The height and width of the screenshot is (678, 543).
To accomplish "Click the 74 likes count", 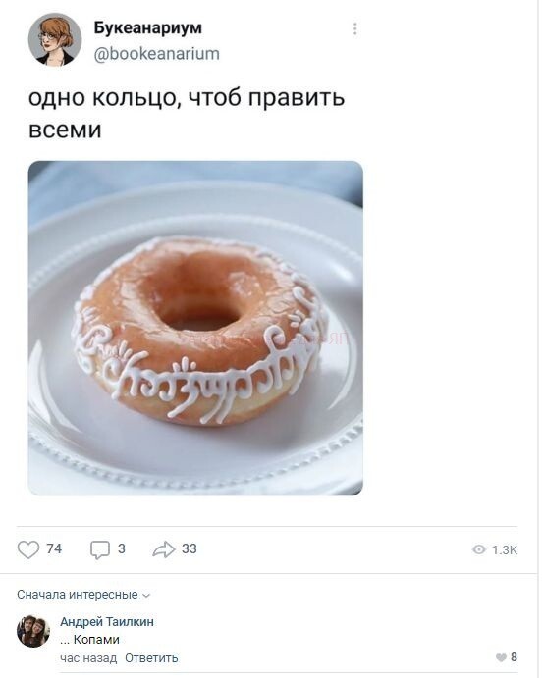I will pyautogui.click(x=54, y=548).
